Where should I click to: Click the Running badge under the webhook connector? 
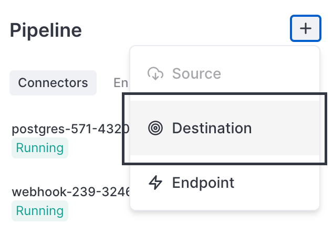pos(40,211)
